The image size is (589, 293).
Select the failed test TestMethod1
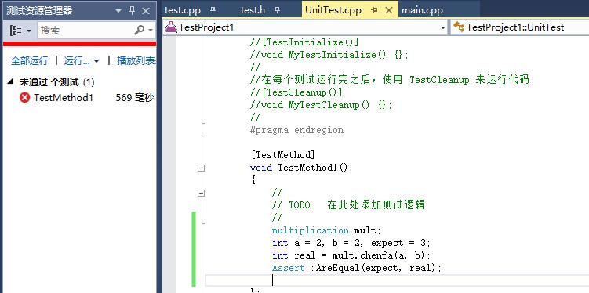(63, 98)
